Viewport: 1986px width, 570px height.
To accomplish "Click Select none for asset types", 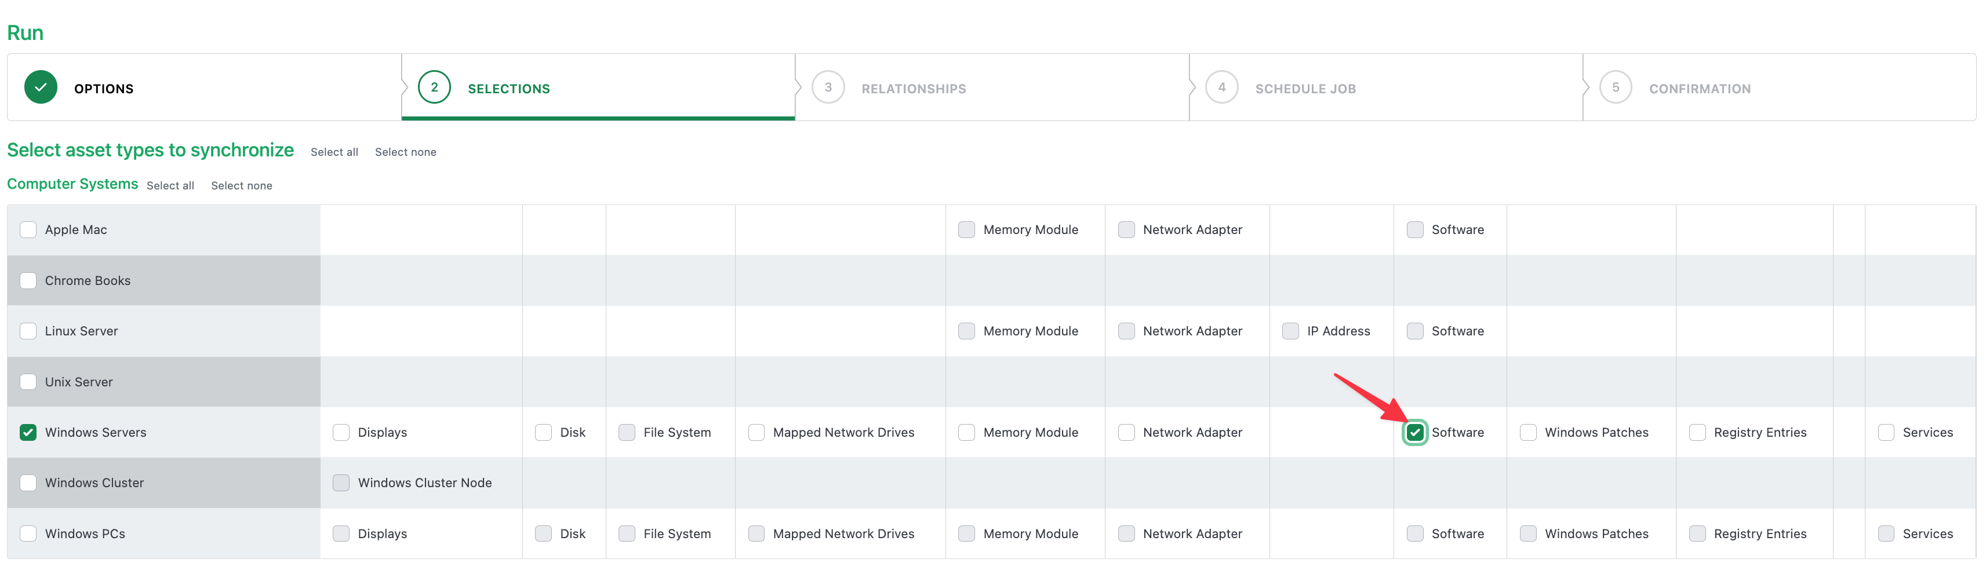I will (406, 152).
